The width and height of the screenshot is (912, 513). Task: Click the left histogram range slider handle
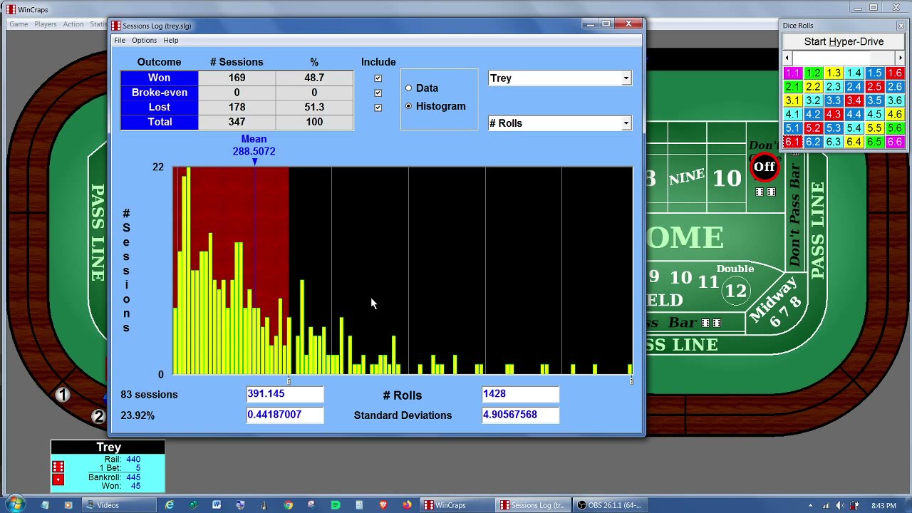289,380
